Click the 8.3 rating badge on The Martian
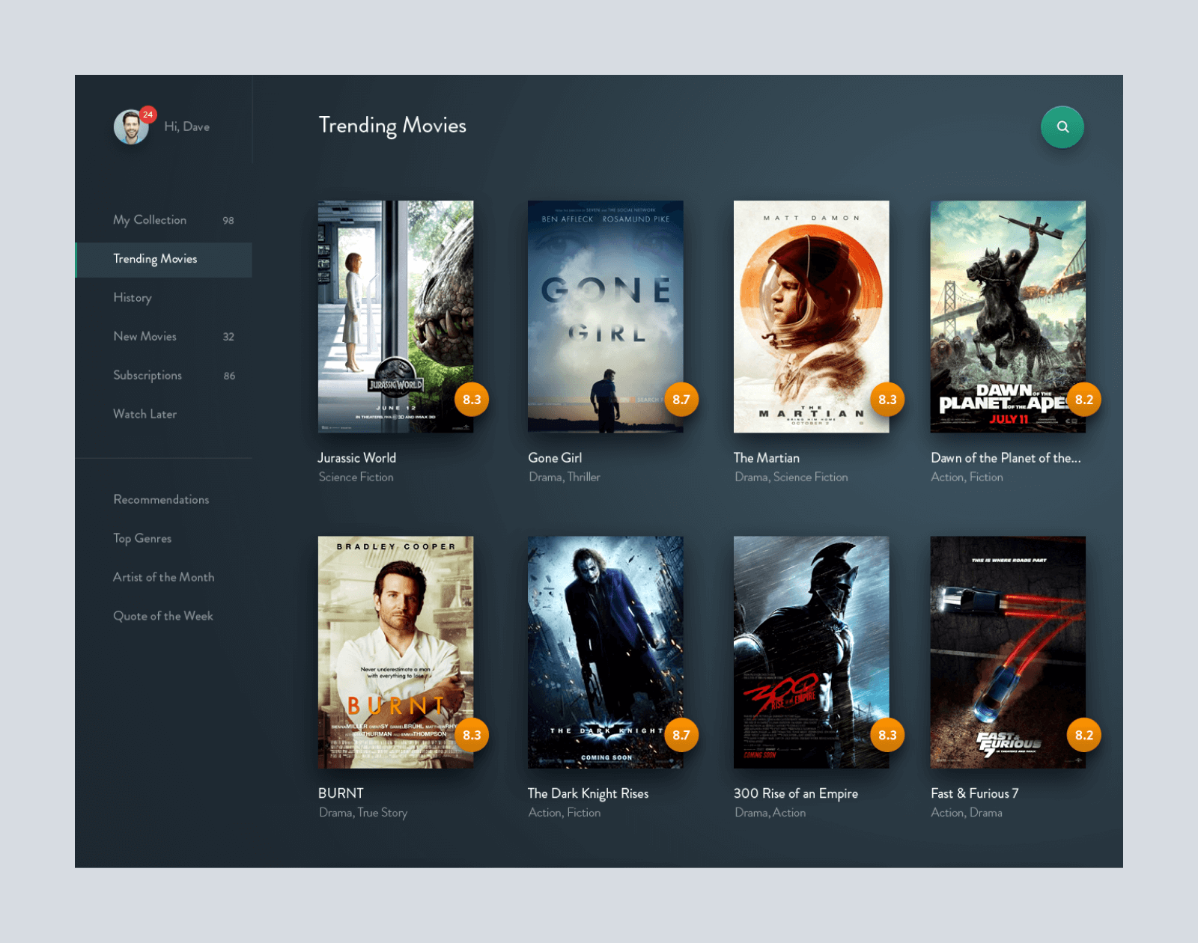1198x943 pixels. pyautogui.click(x=887, y=400)
